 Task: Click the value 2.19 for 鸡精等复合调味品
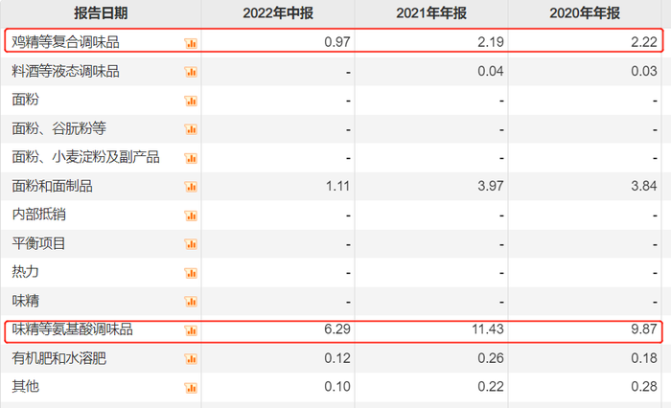click(x=491, y=42)
